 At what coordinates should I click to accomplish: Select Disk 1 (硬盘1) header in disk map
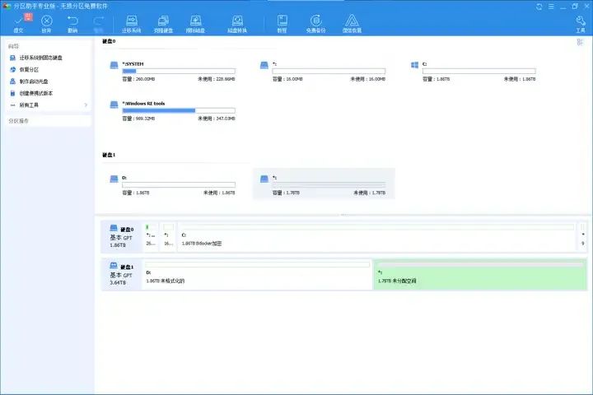[x=121, y=274]
